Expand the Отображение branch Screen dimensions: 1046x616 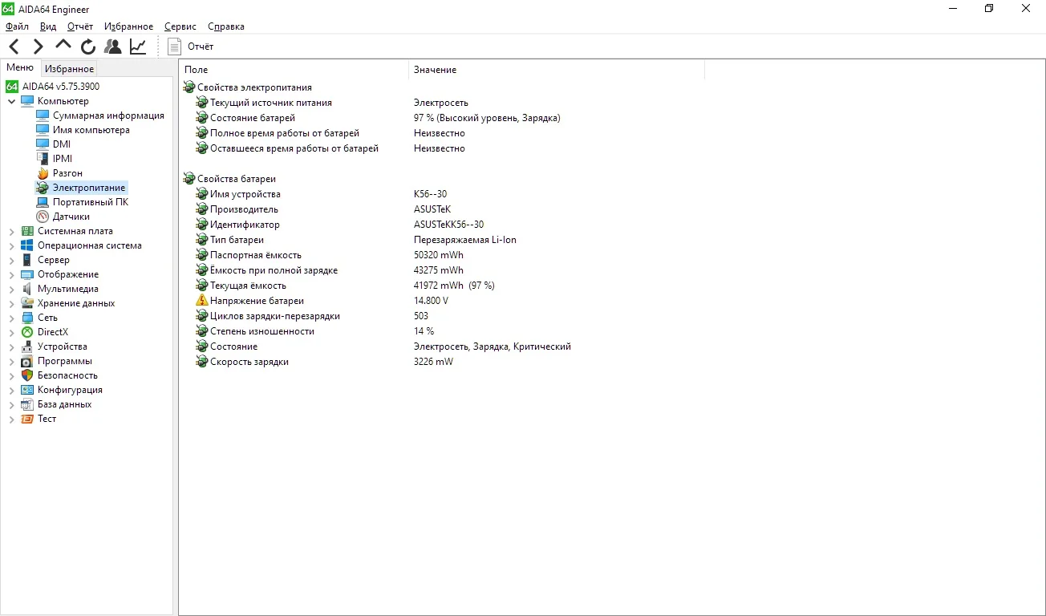coord(11,274)
